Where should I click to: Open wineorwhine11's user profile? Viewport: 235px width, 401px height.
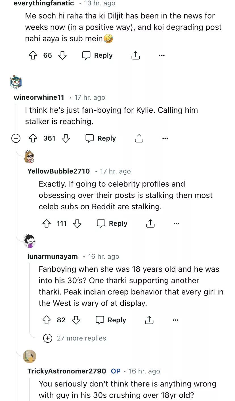point(39,97)
